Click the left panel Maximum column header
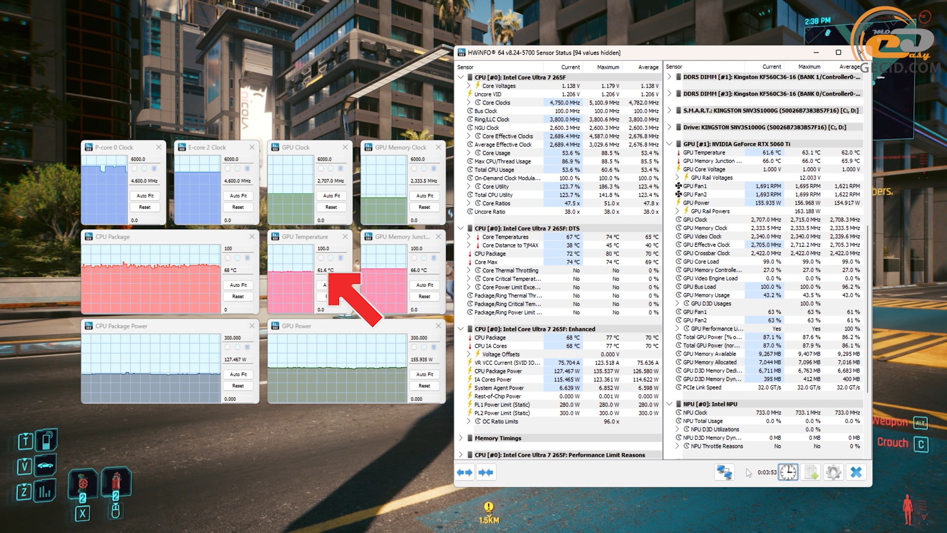947x533 pixels. (603, 67)
